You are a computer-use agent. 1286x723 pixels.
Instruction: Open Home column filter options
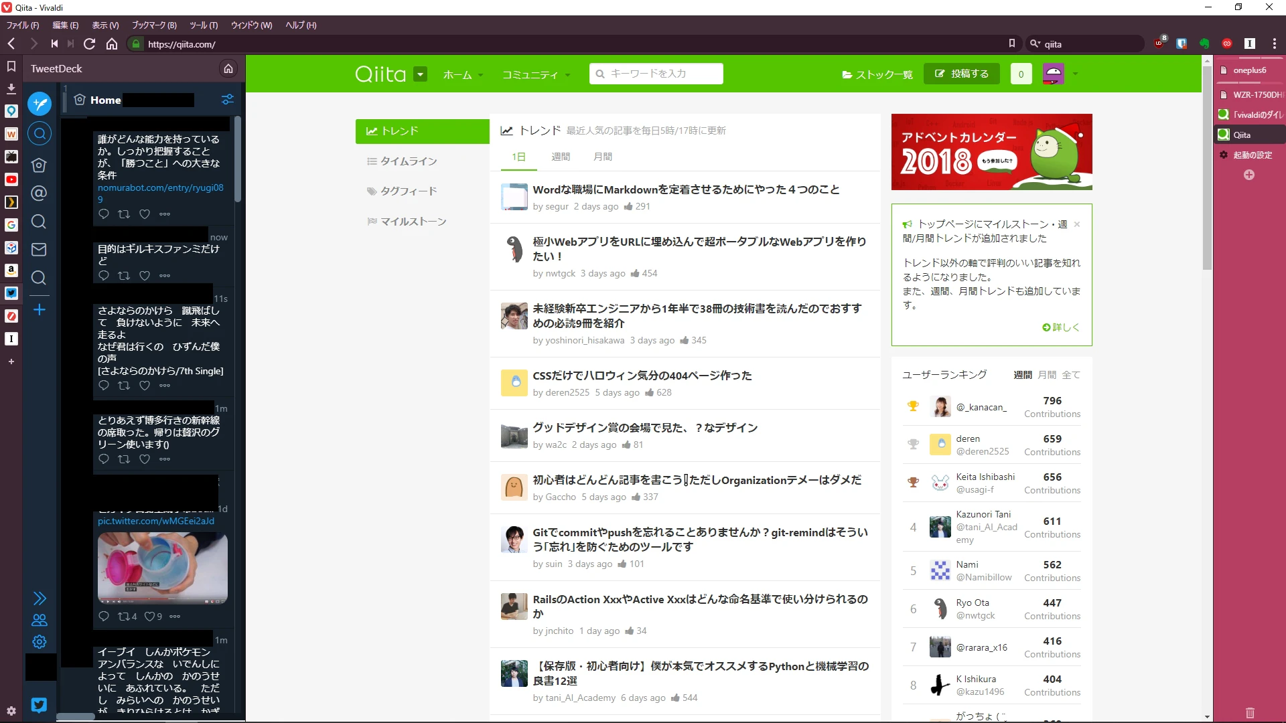pyautogui.click(x=228, y=100)
